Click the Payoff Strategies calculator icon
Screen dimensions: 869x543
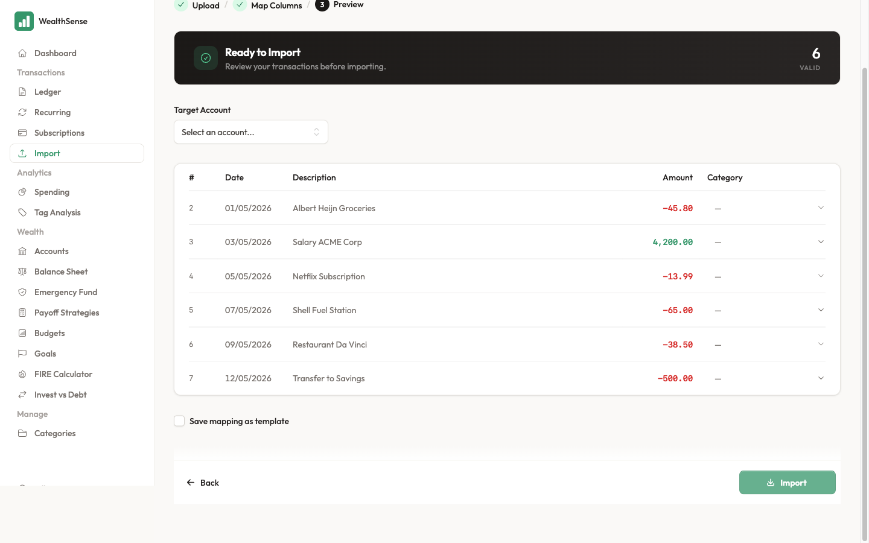(x=22, y=313)
